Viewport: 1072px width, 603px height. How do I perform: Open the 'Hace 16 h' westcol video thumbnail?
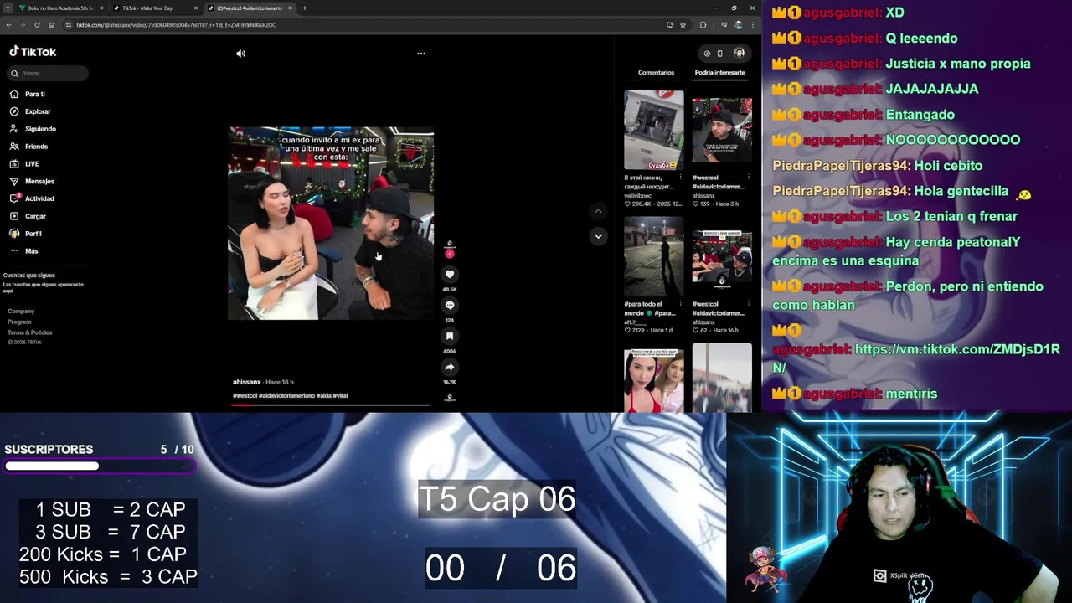pos(722,258)
